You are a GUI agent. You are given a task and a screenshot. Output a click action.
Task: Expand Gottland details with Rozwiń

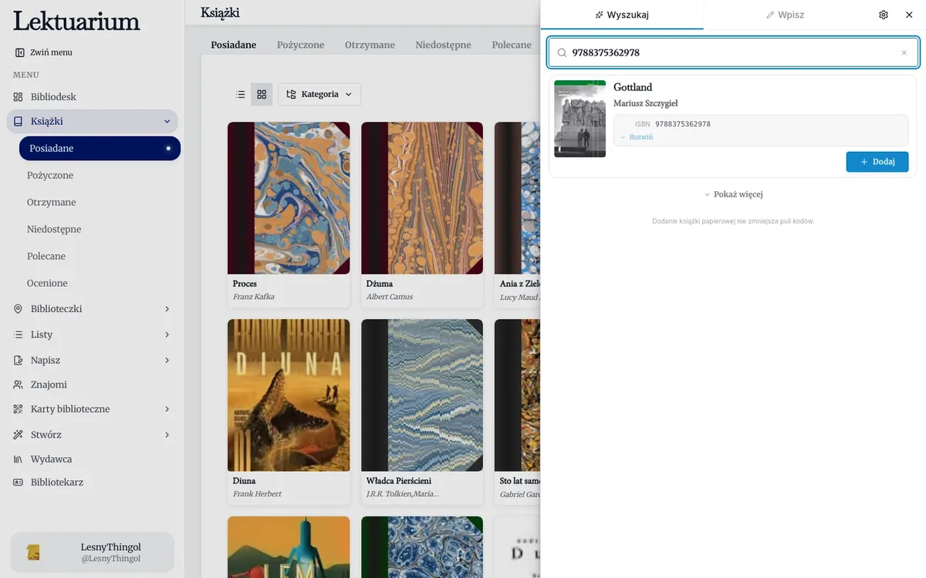[x=637, y=137]
